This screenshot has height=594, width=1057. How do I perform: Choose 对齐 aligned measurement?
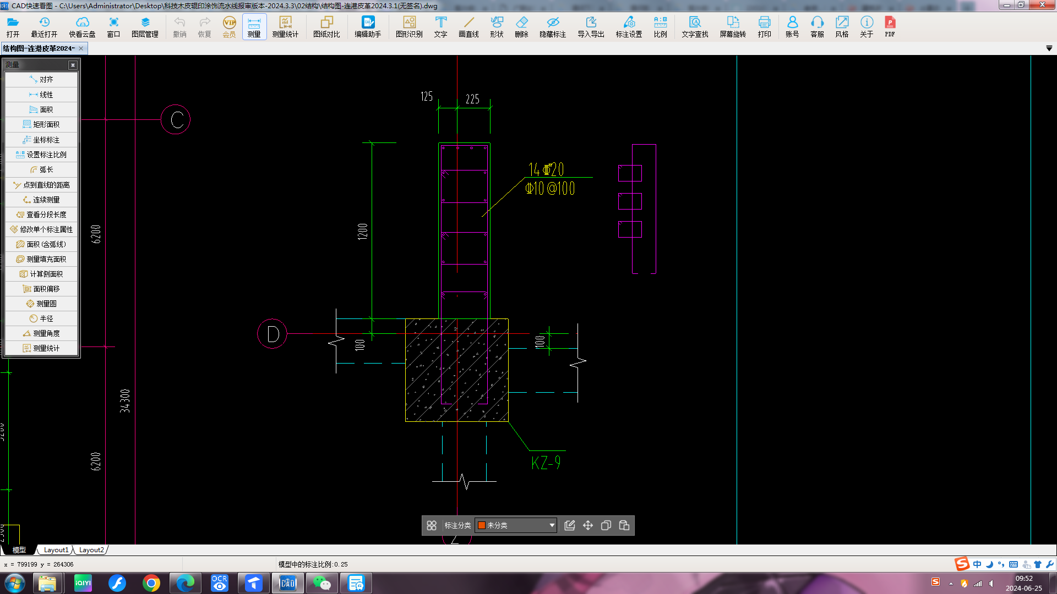point(41,80)
